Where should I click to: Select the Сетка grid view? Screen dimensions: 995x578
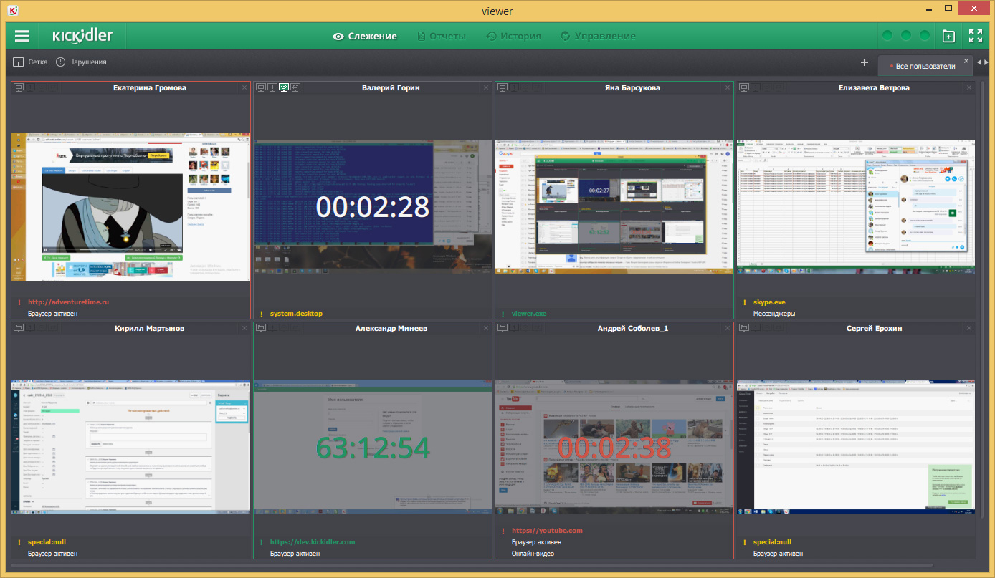coord(30,62)
